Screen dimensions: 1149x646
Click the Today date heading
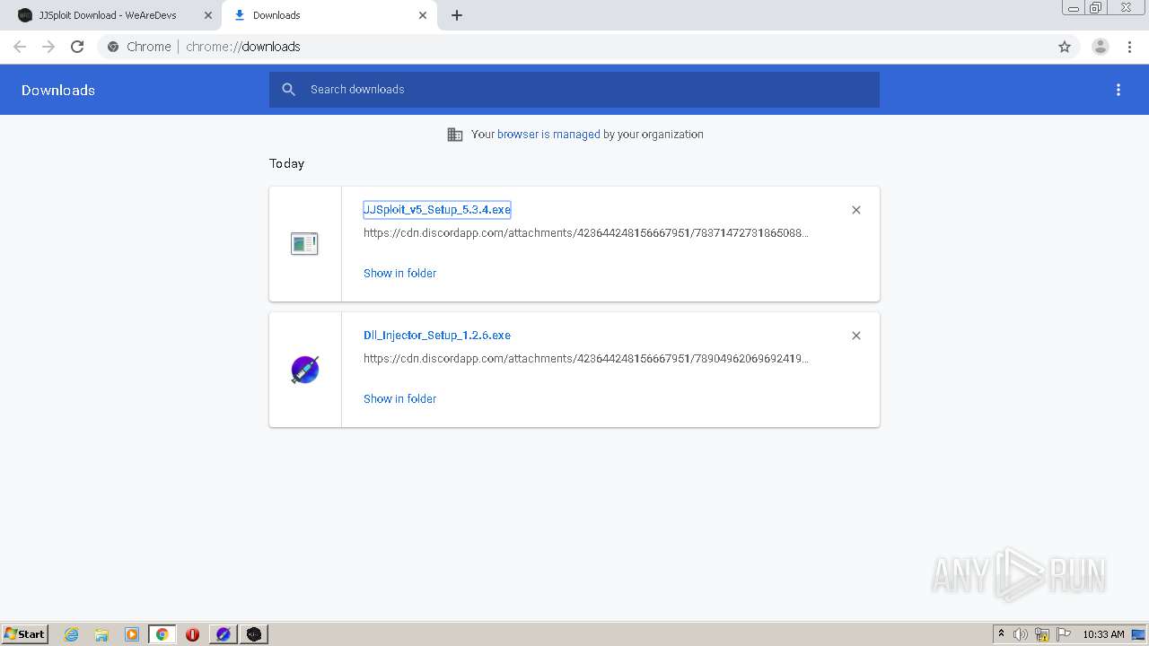[x=286, y=163]
